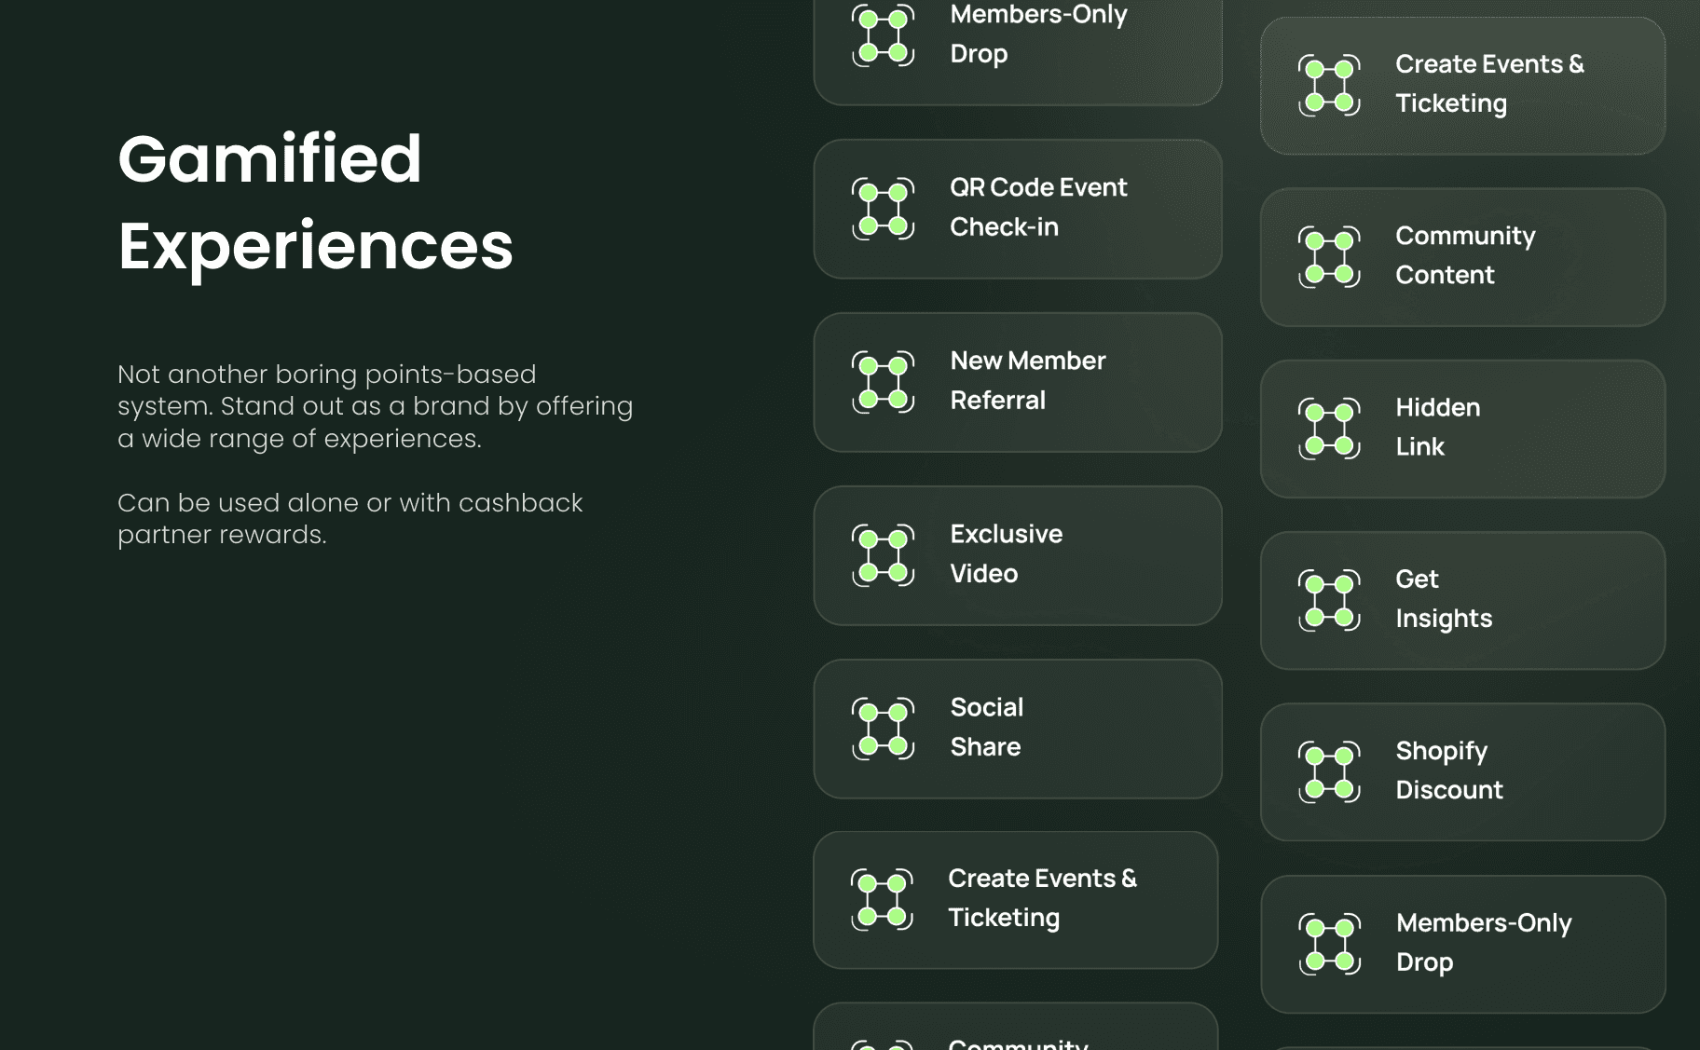Click the "Can be used alone" paragraph
The height and width of the screenshot is (1050, 1700).
tap(350, 519)
